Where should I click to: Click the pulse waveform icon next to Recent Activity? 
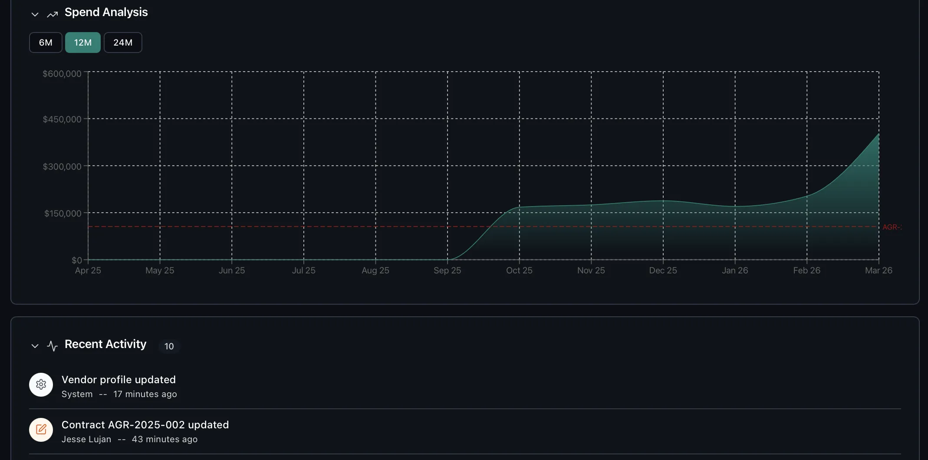pos(52,346)
